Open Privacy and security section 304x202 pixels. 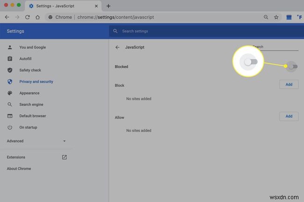click(36, 82)
